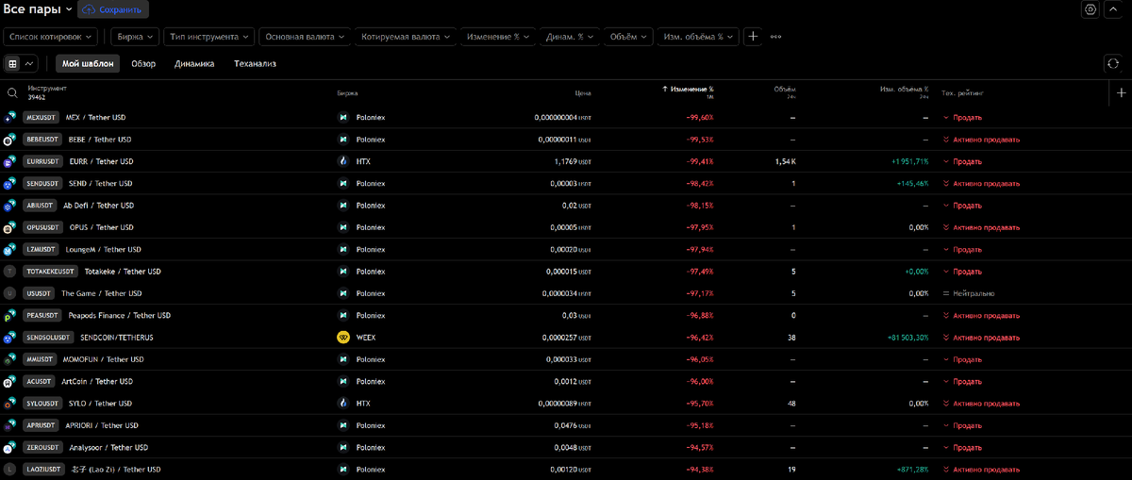This screenshot has width=1132, height=480.
Task: Click the Poloniex logo in the MEXUSDT row
Action: (x=343, y=117)
